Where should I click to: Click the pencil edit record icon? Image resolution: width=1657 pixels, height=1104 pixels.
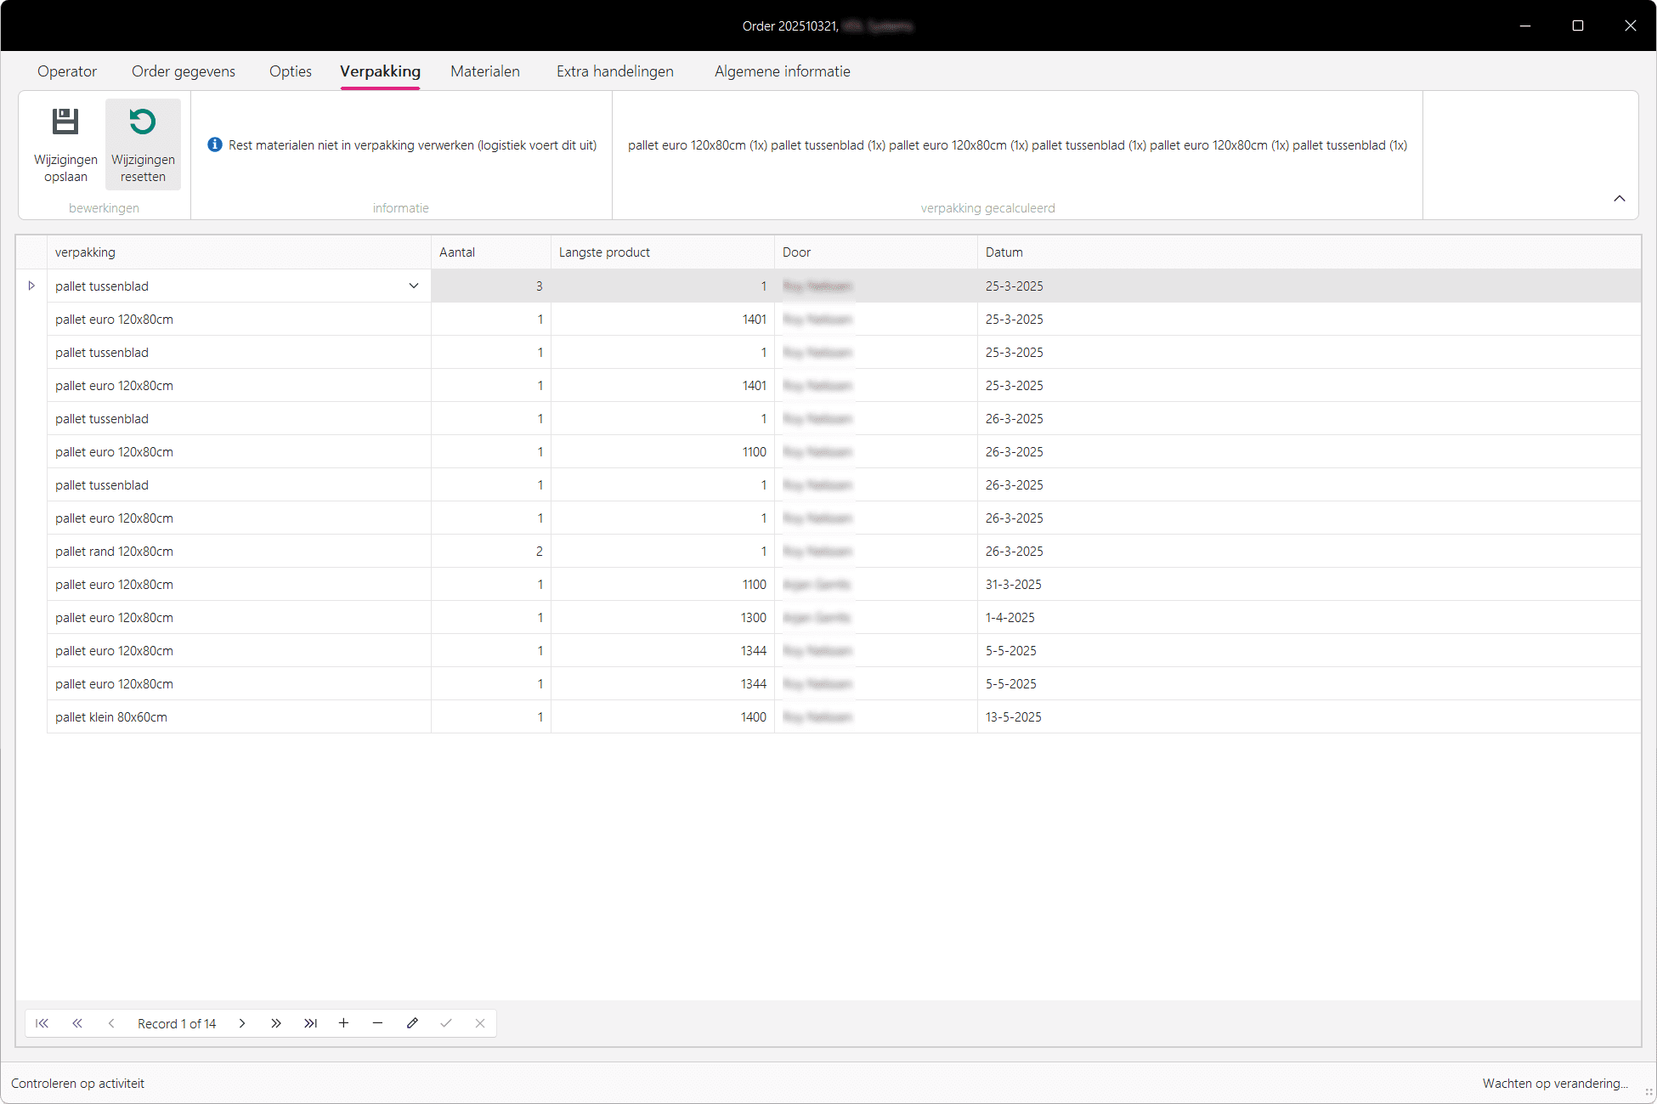[x=412, y=1023]
